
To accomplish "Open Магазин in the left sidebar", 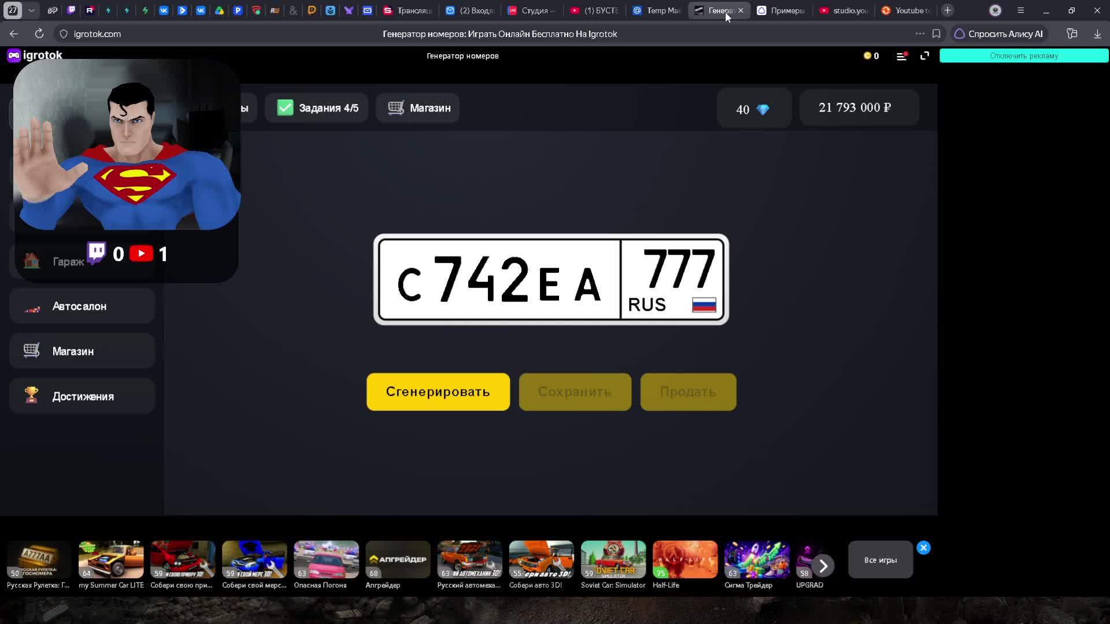I will point(82,351).
